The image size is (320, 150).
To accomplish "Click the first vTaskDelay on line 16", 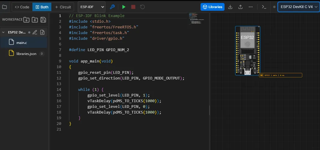I will click(x=124, y=101).
